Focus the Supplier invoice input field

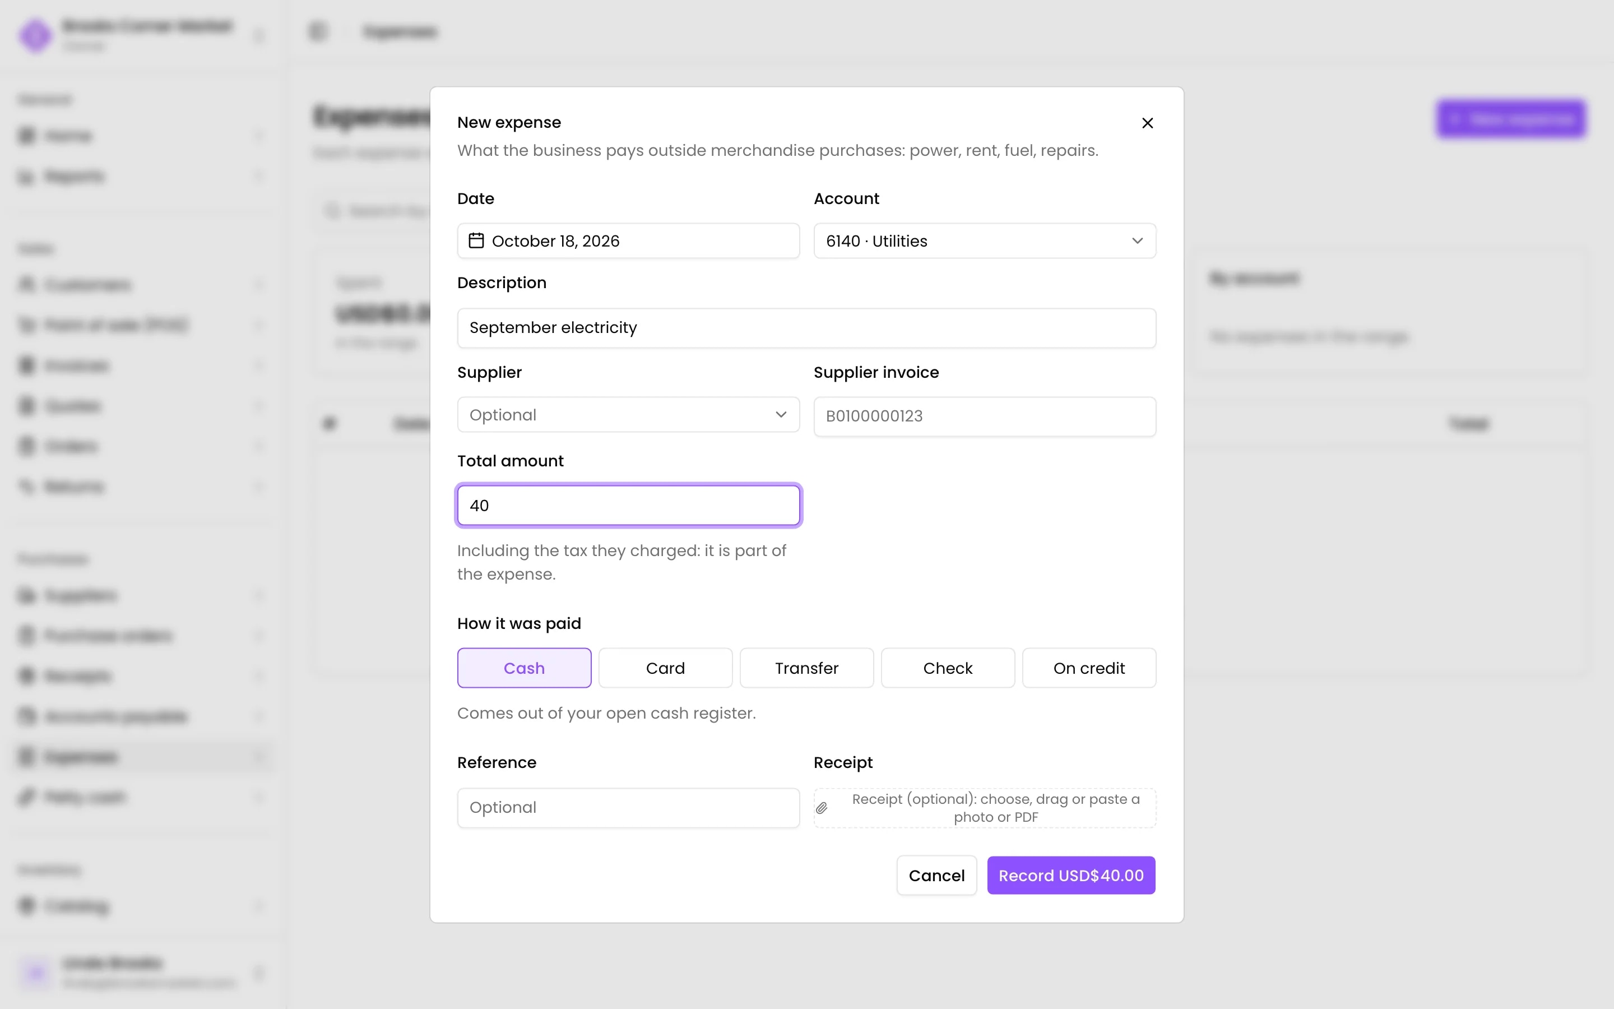click(x=985, y=416)
